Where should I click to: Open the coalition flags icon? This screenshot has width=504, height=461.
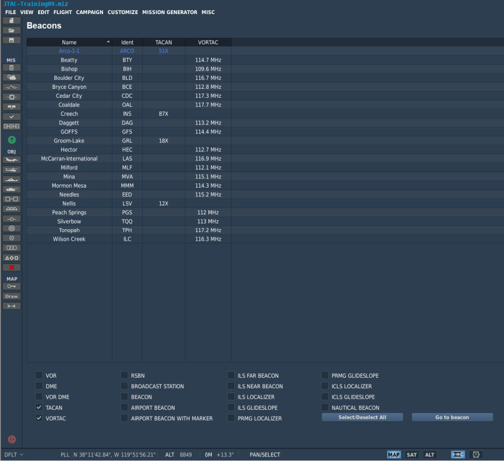pyautogui.click(x=12, y=107)
